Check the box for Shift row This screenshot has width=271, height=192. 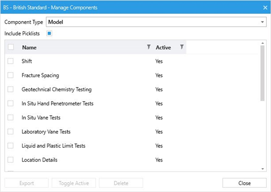point(11,61)
